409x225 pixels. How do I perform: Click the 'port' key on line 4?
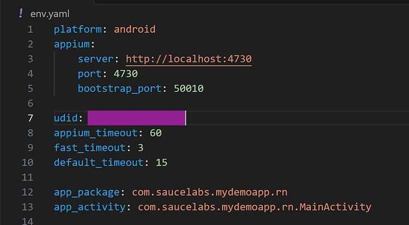click(x=90, y=74)
